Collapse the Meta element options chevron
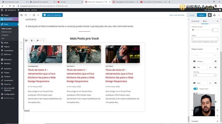 (210, 83)
